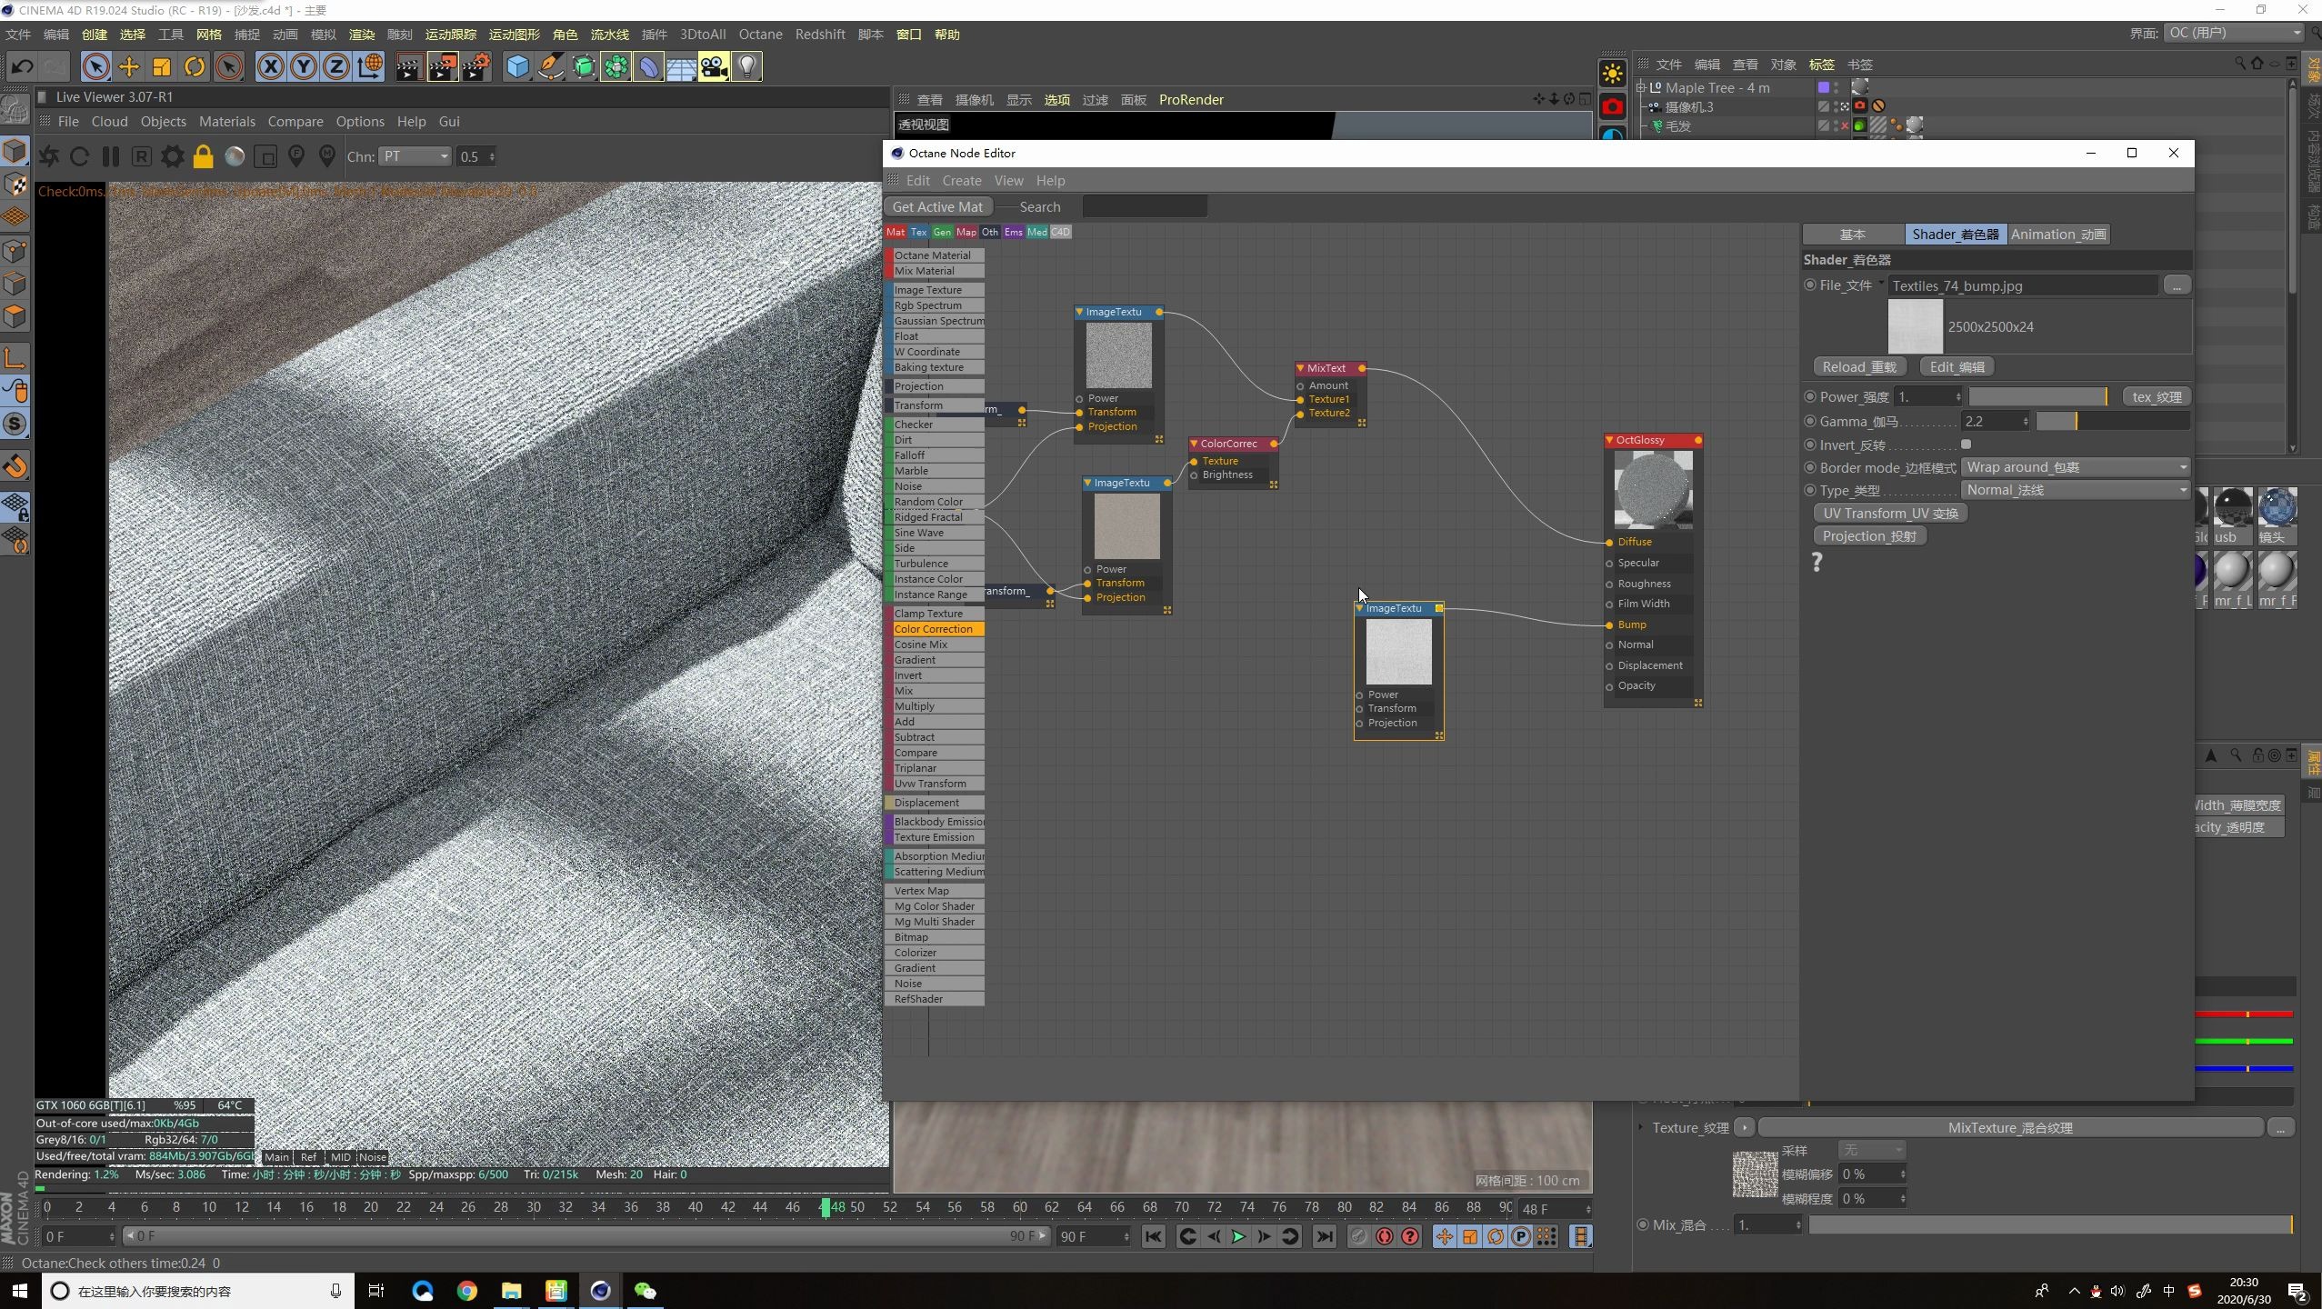Image resolution: width=2322 pixels, height=1309 pixels.
Task: Click the Scale tool icon in toolbar
Action: pyautogui.click(x=161, y=65)
